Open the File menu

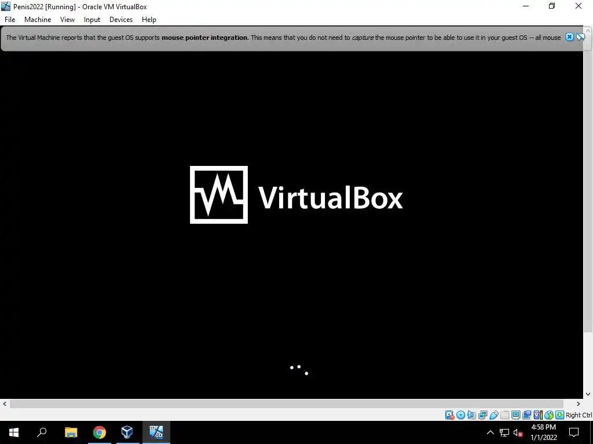point(10,20)
